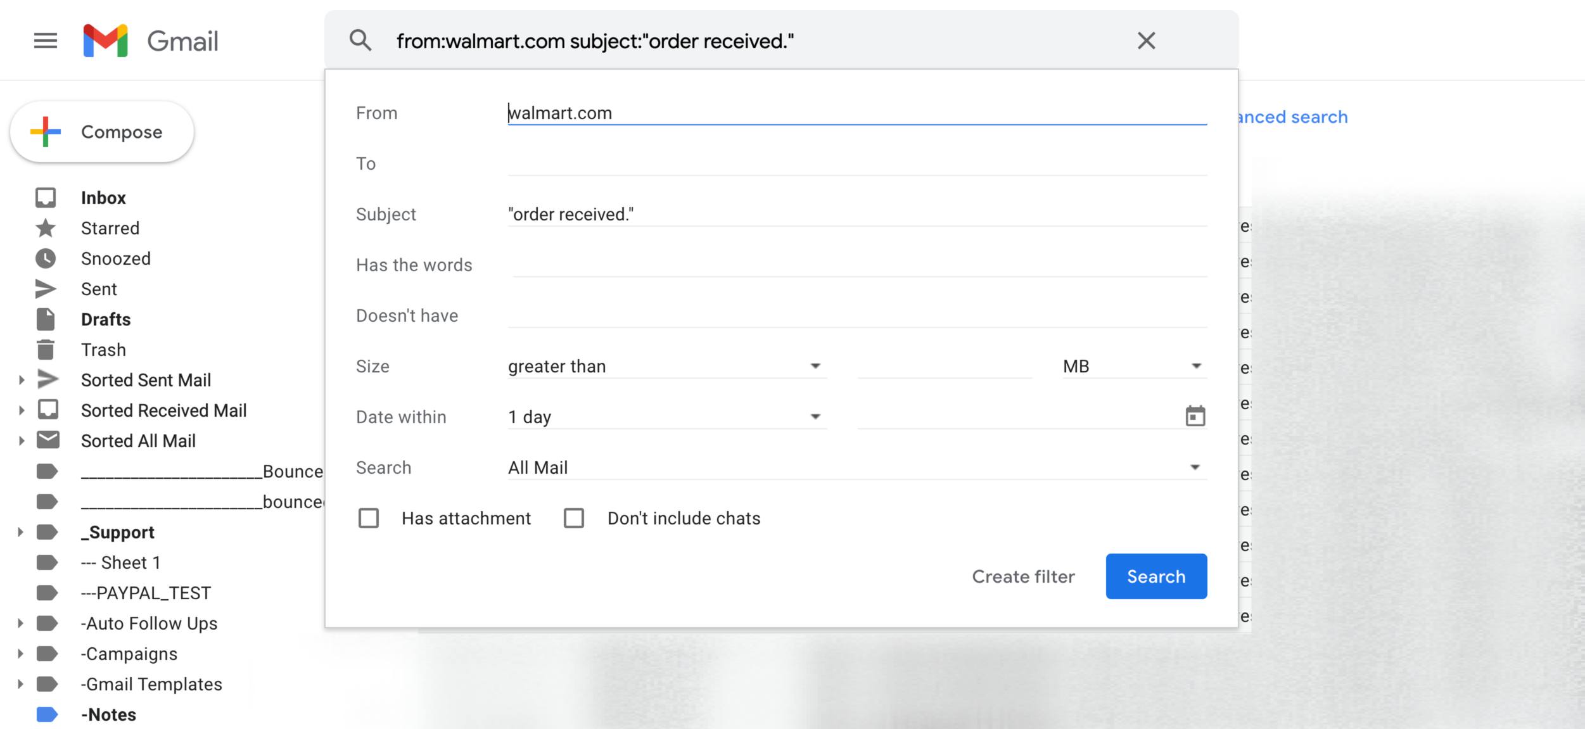Click the Sent arrow icon
The width and height of the screenshot is (1585, 729).
pos(46,289)
